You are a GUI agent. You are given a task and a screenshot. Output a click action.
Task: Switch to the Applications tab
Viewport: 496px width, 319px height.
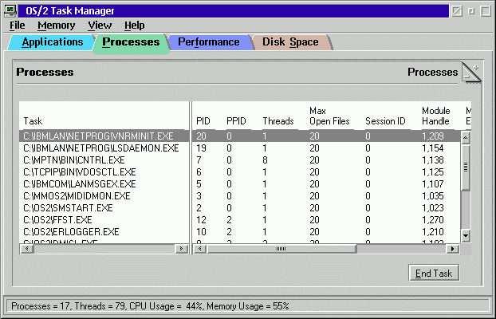(53, 42)
